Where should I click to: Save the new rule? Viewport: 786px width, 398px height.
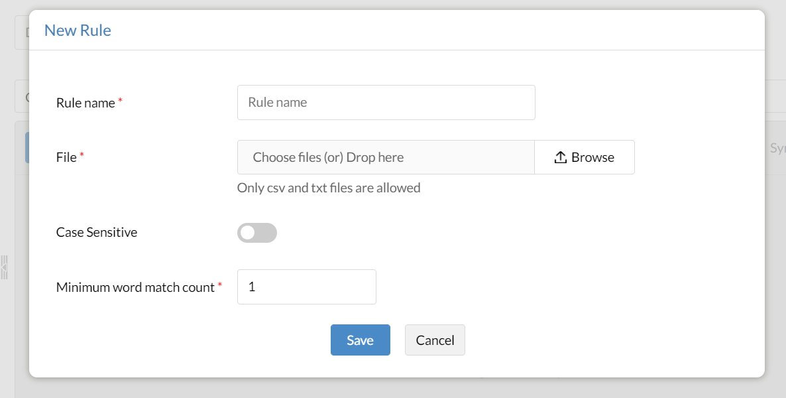pyautogui.click(x=360, y=340)
